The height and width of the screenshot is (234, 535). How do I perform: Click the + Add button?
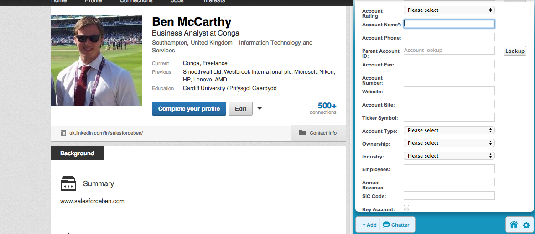coord(369,225)
